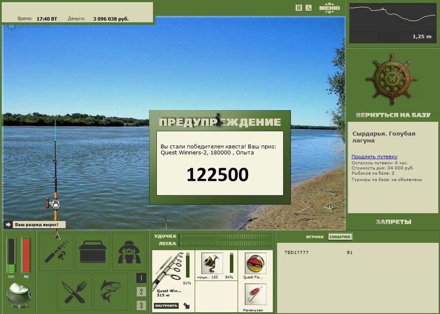Click the ЛЕСКА tension bar
The width and height of the screenshot is (440, 314).
point(225,244)
